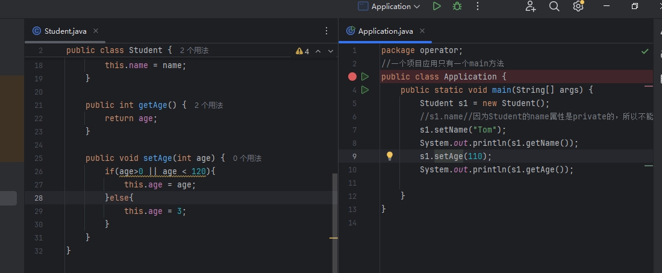Run the Application configuration
Image resolution: width=662 pixels, height=273 pixels.
[x=437, y=6]
